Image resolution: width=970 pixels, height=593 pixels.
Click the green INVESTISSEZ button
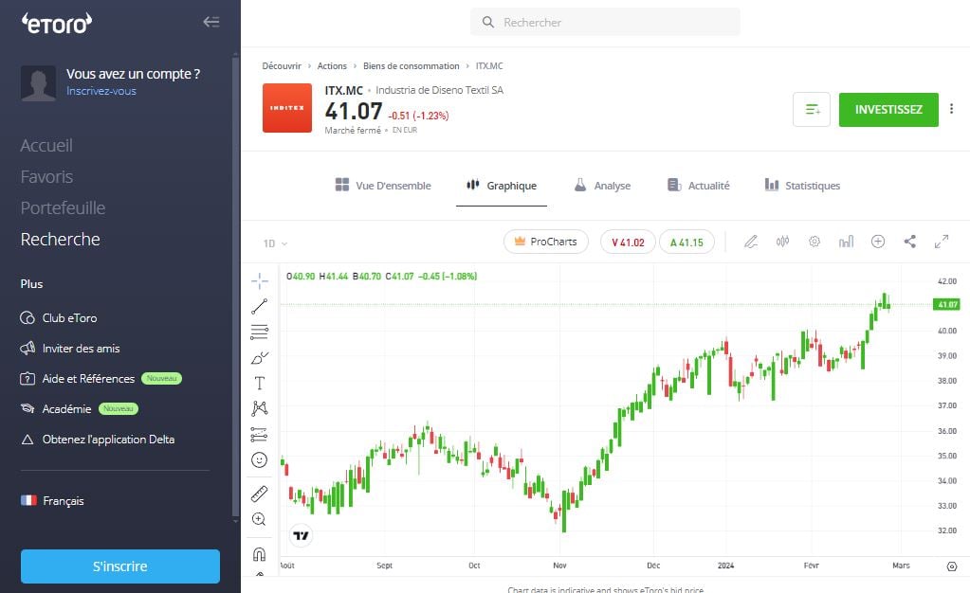pos(888,109)
